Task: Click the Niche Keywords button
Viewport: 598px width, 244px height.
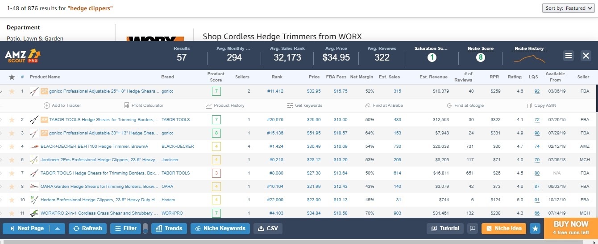Action: pos(220,228)
